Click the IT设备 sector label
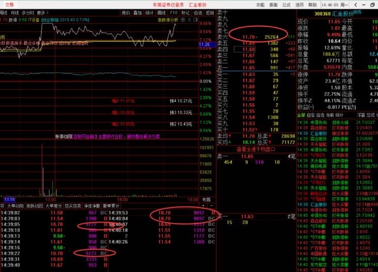Image resolution: width=378 pixels, height=272 pixels. [x=34, y=20]
